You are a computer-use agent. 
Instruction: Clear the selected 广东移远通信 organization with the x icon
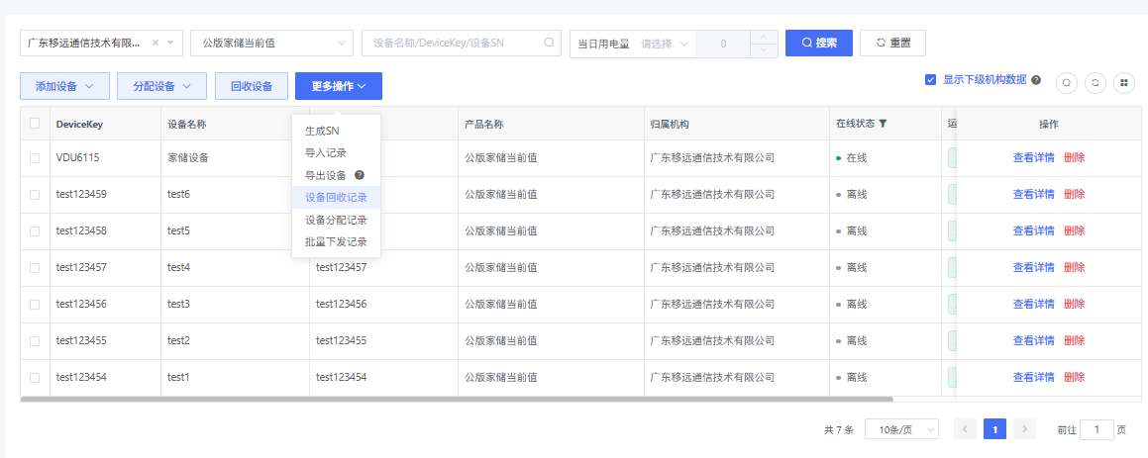156,44
